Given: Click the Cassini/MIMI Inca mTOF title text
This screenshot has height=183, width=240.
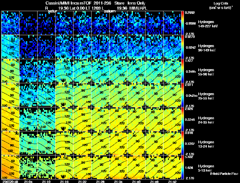Looking at the screenshot, I should pos(68,3).
